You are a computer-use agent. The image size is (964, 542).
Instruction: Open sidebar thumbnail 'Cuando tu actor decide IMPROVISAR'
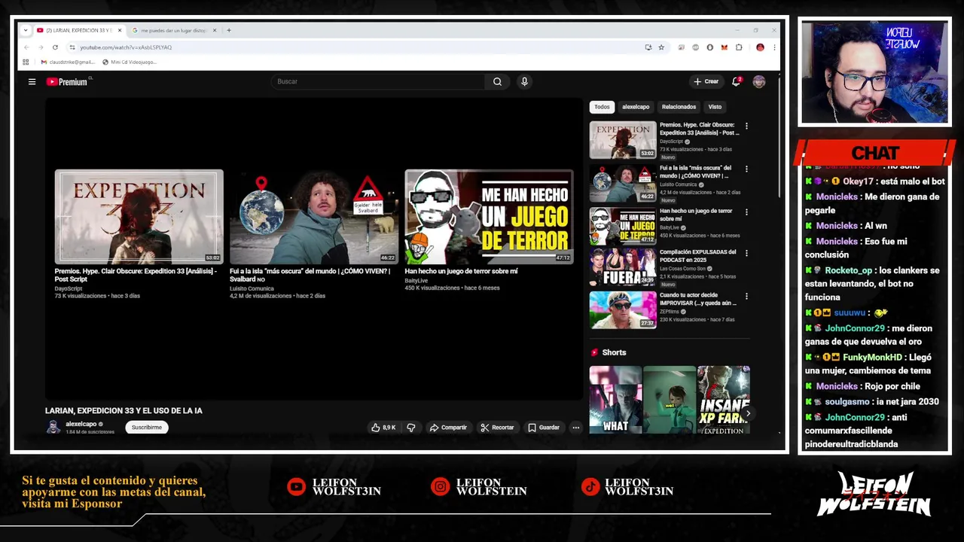(x=623, y=310)
